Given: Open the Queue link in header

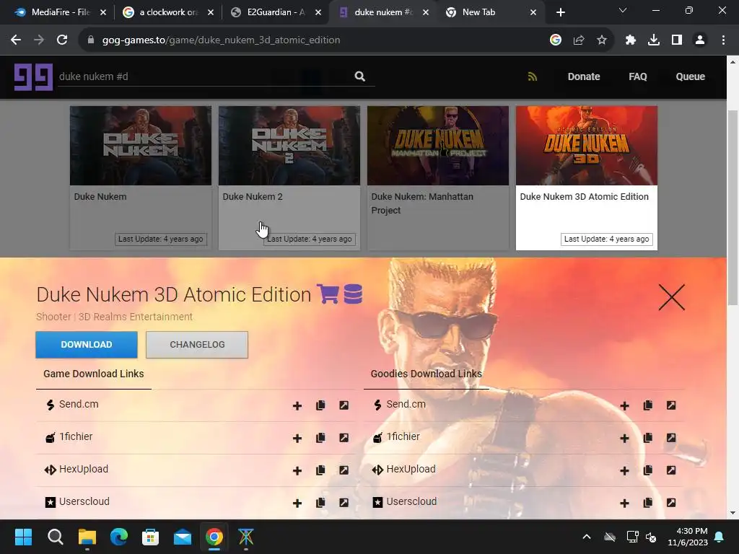Looking at the screenshot, I should coord(690,76).
